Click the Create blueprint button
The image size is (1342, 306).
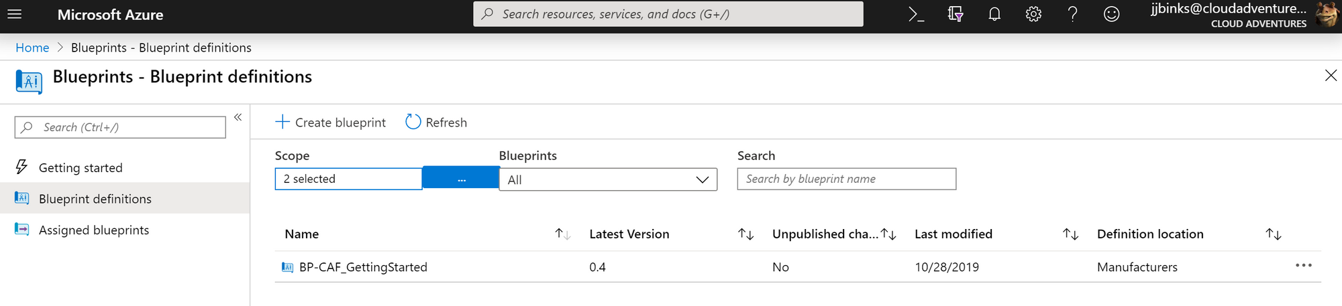pos(331,122)
